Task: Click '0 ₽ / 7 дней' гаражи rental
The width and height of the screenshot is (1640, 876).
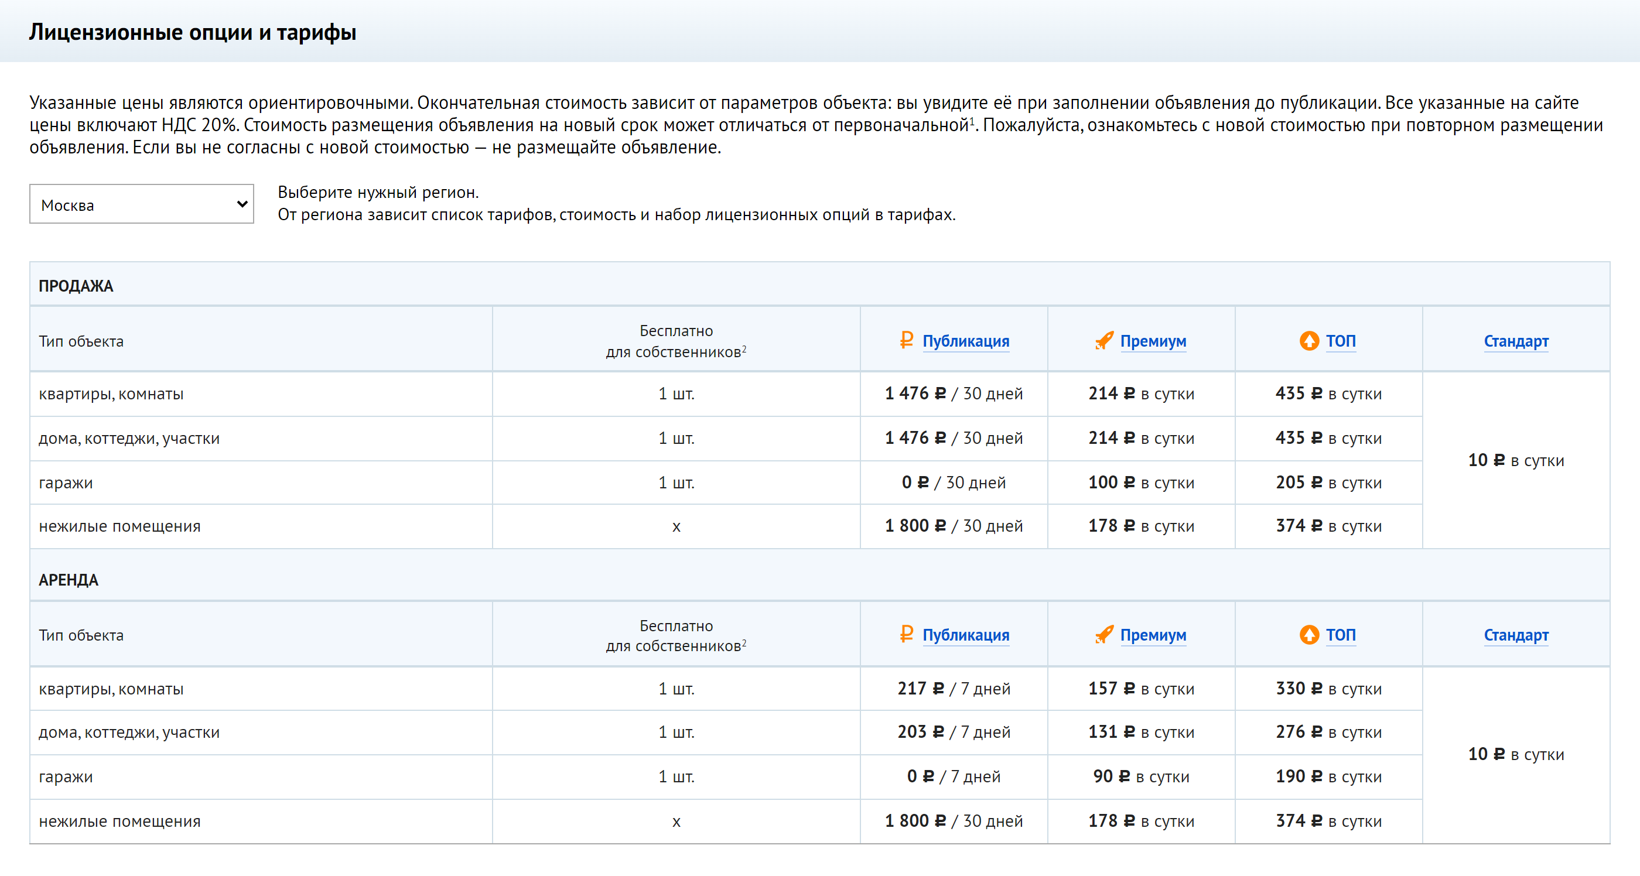Action: [x=954, y=776]
